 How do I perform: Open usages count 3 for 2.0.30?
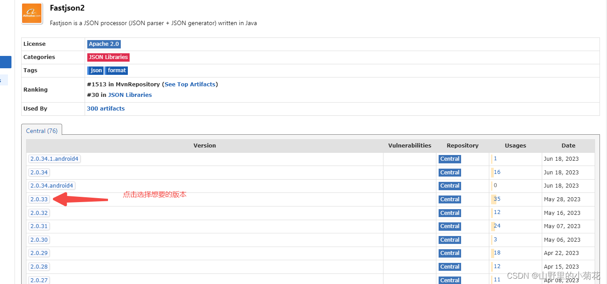(x=495, y=240)
